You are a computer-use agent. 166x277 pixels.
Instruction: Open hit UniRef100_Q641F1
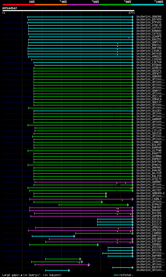(149, 71)
